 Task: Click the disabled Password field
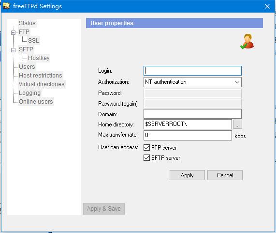(192, 93)
